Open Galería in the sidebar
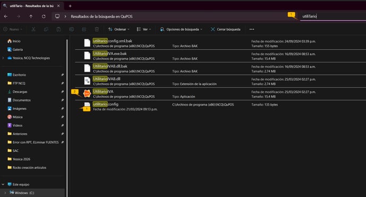The width and height of the screenshot is (366, 197). (15, 49)
